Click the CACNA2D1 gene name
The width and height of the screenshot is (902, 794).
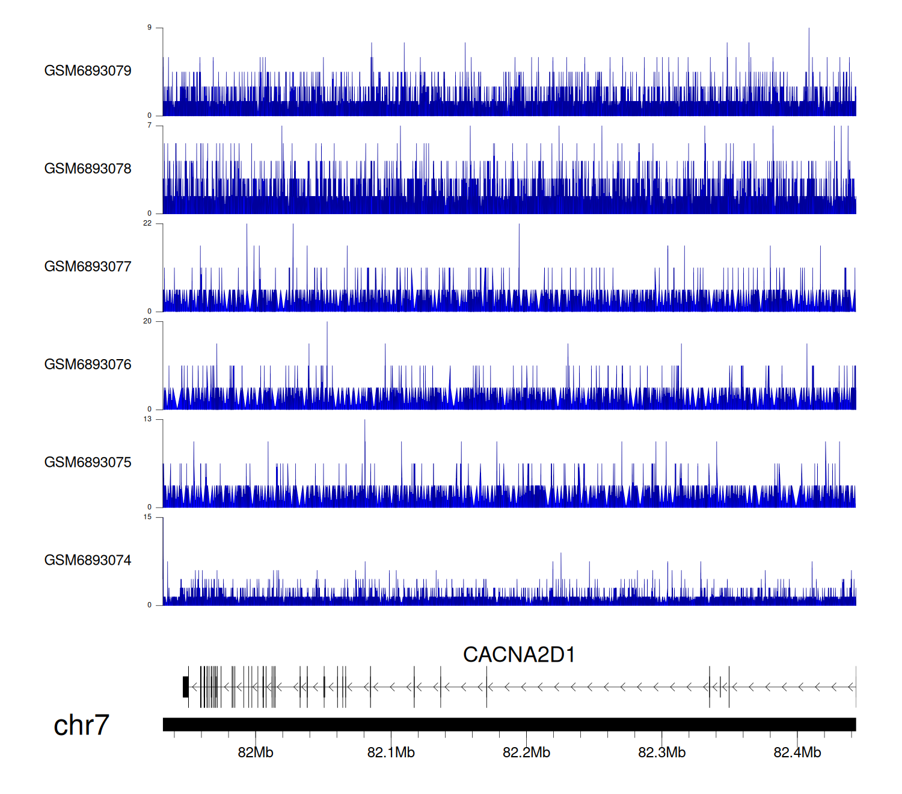[x=518, y=655]
